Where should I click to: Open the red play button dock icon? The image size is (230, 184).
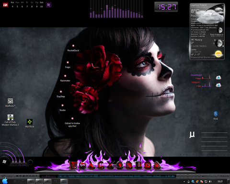148,165
